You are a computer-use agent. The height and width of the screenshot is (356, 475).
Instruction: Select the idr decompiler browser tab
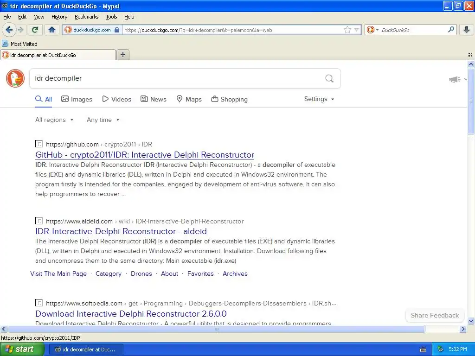click(58, 55)
